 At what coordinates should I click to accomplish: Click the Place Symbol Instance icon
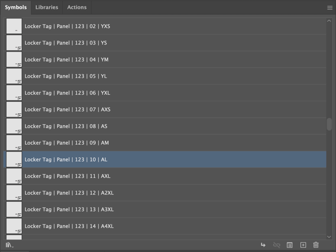pos(263,245)
